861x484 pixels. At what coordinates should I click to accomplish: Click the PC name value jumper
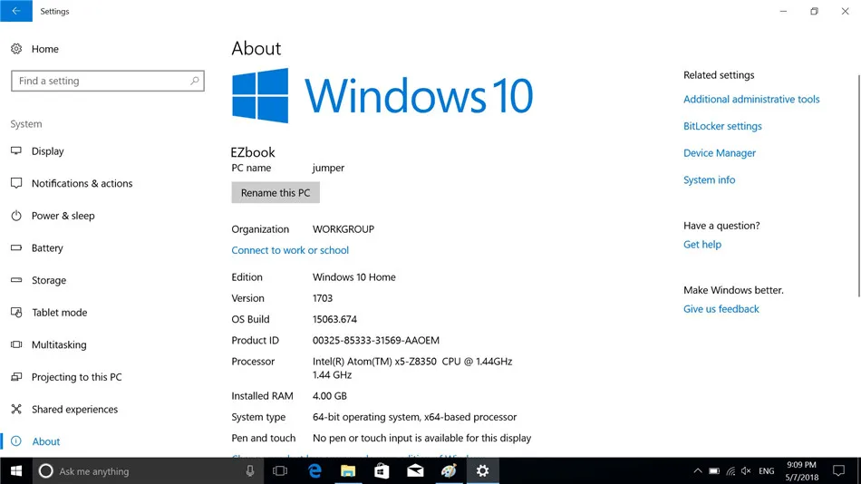328,168
